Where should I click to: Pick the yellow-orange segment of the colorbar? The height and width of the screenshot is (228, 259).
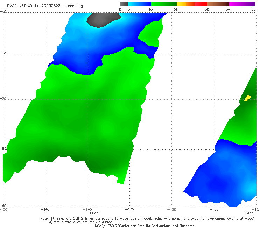[x=185, y=4]
